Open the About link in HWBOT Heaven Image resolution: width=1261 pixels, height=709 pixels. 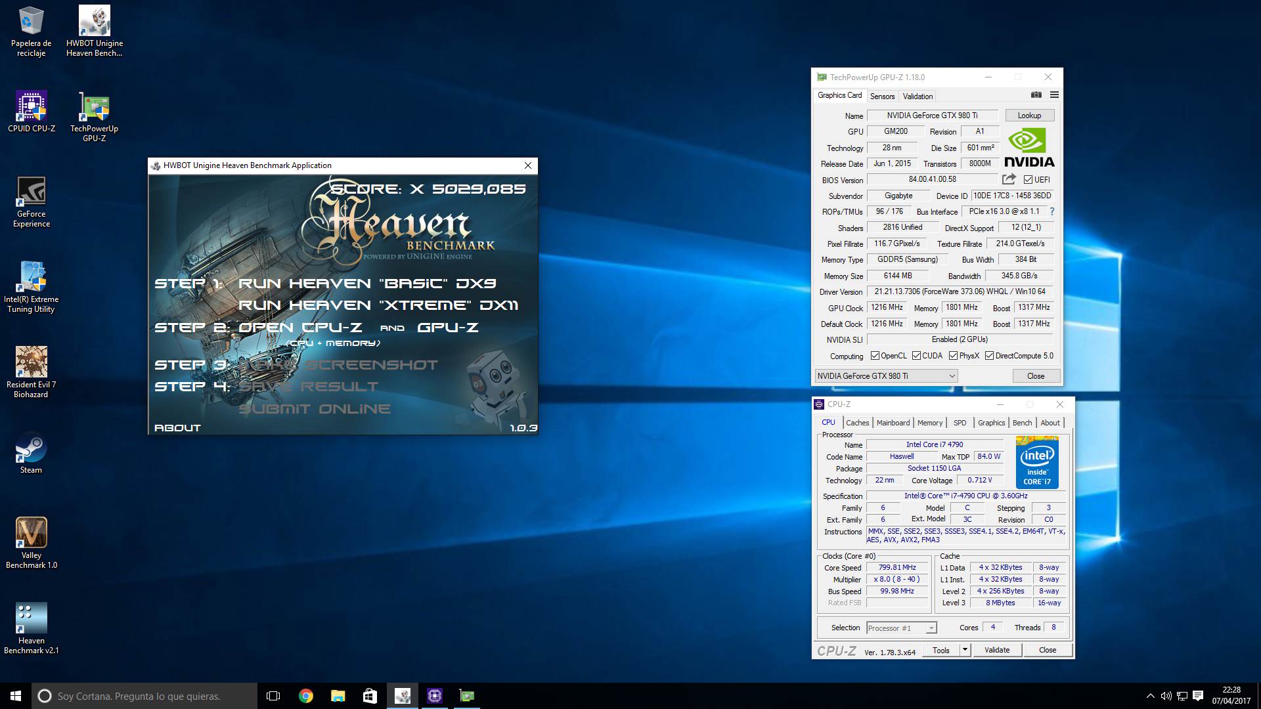pyautogui.click(x=177, y=427)
